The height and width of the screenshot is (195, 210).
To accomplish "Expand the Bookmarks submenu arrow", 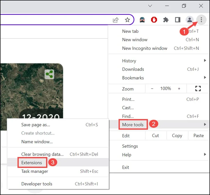I will click(x=205, y=77).
